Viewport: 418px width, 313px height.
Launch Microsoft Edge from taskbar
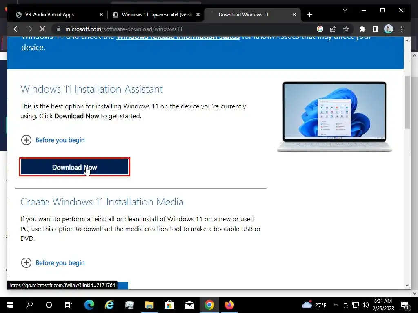click(89, 305)
